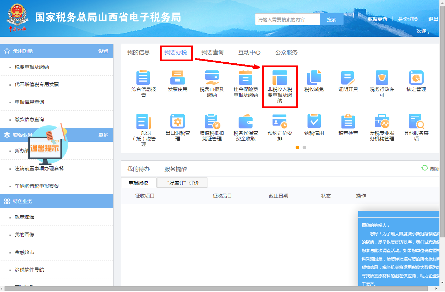
Task: Click 退出 link in header
Action: 433,19
